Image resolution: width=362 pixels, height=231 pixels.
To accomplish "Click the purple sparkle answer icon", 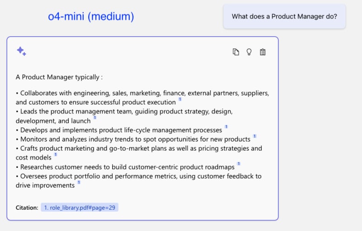I will pos(21,51).
